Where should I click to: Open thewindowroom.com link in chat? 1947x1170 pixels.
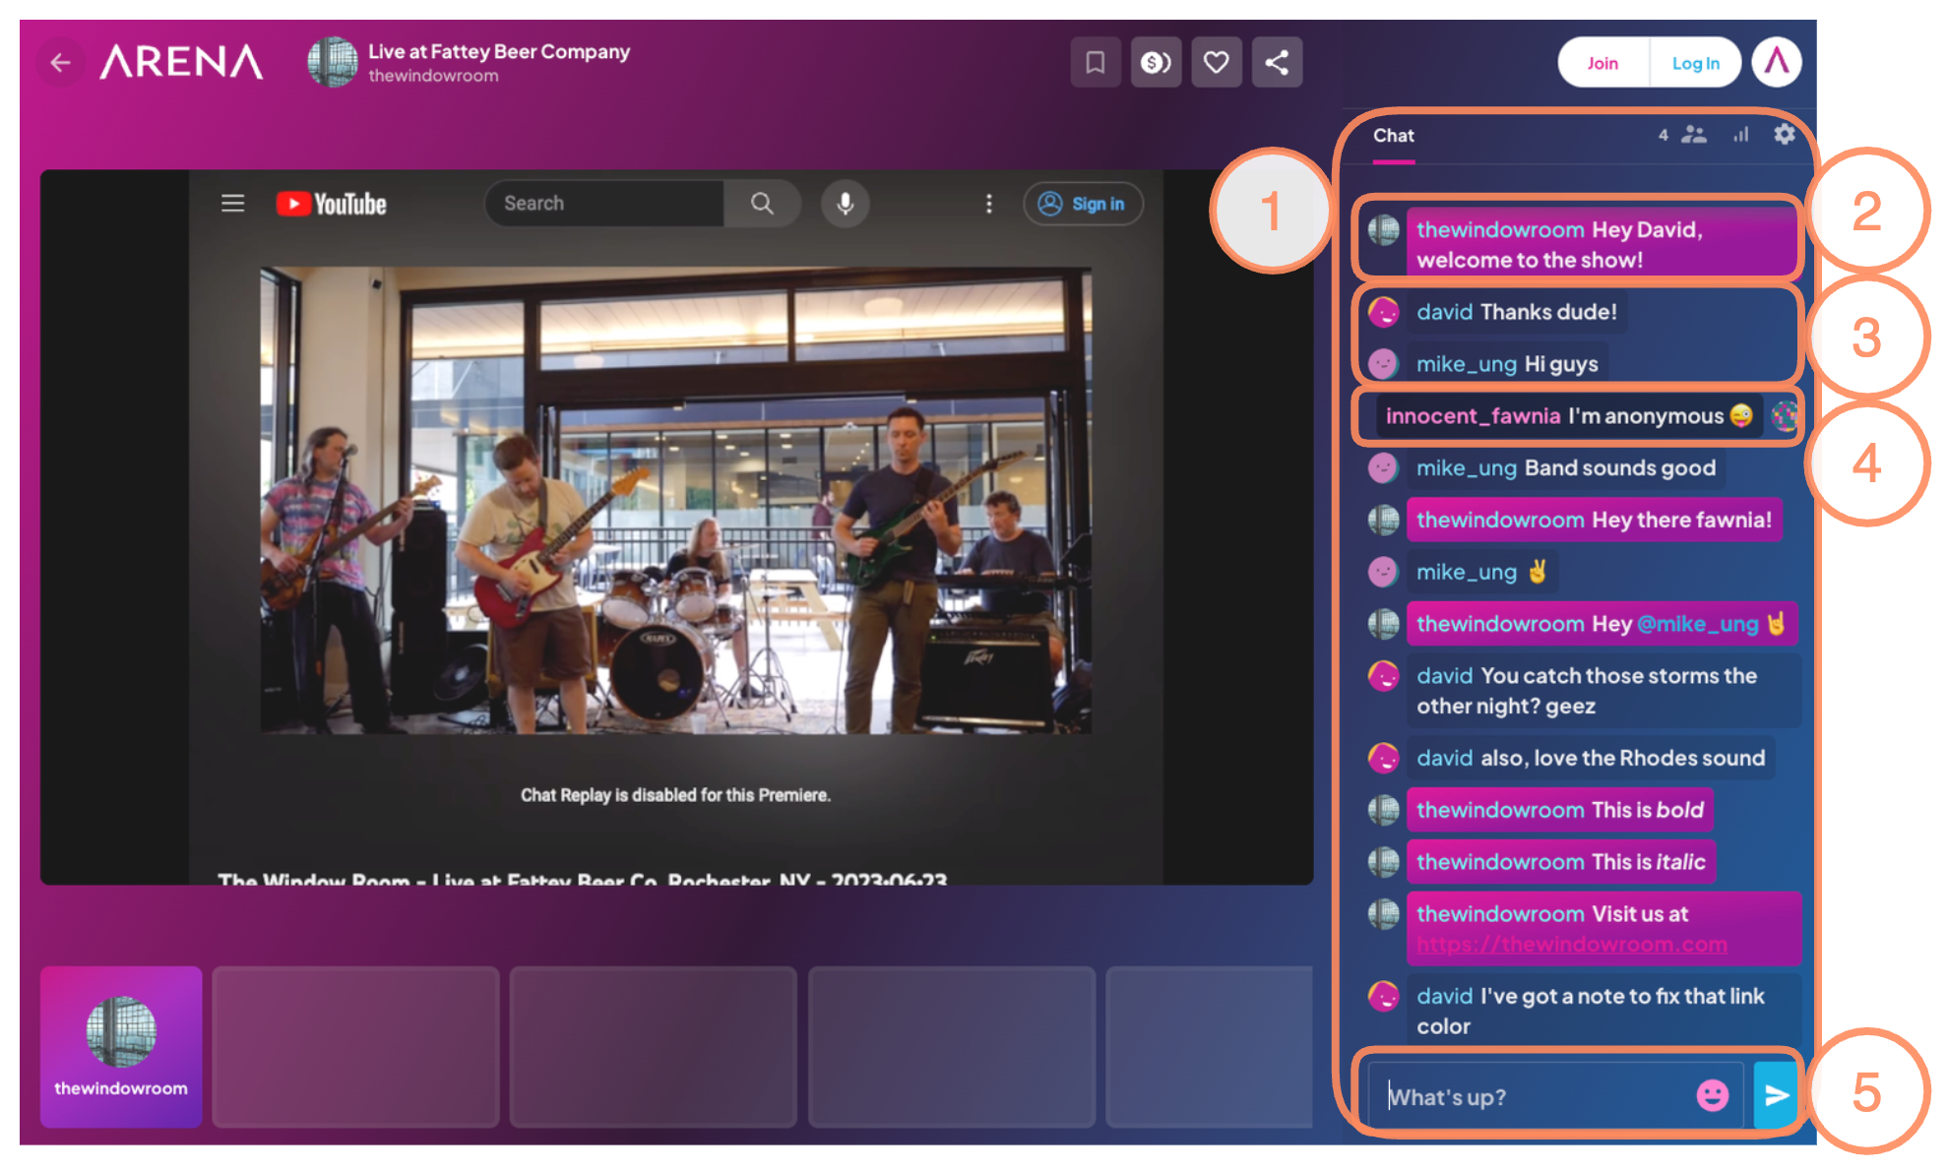pyautogui.click(x=1571, y=945)
